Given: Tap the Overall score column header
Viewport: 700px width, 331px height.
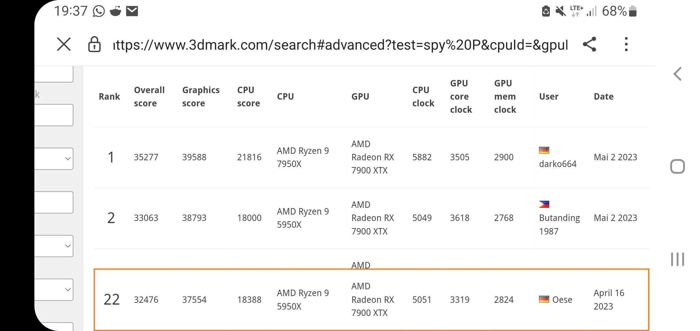Looking at the screenshot, I should pyautogui.click(x=149, y=97).
